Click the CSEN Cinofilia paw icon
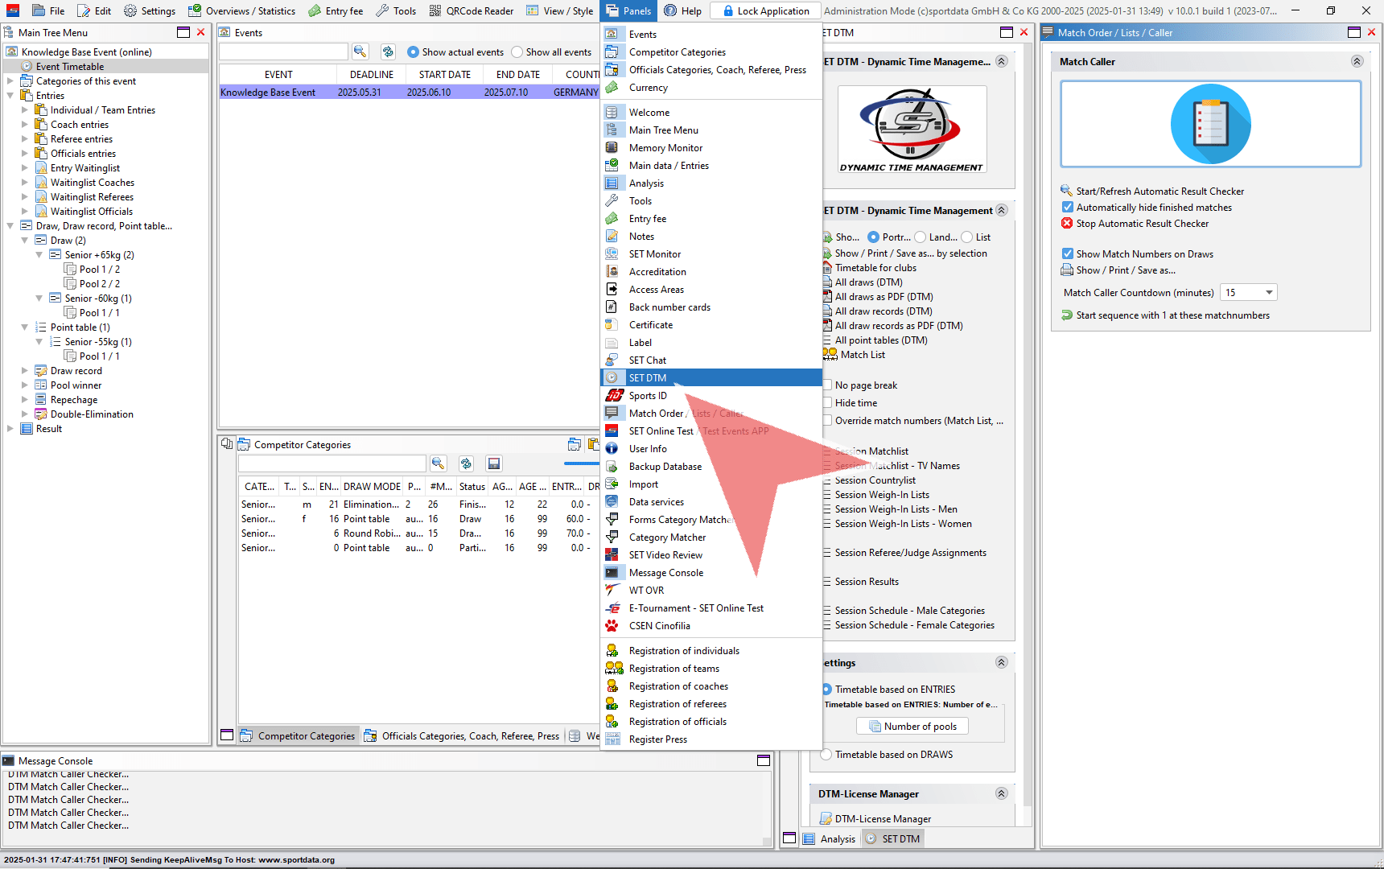This screenshot has width=1384, height=869. coord(612,626)
